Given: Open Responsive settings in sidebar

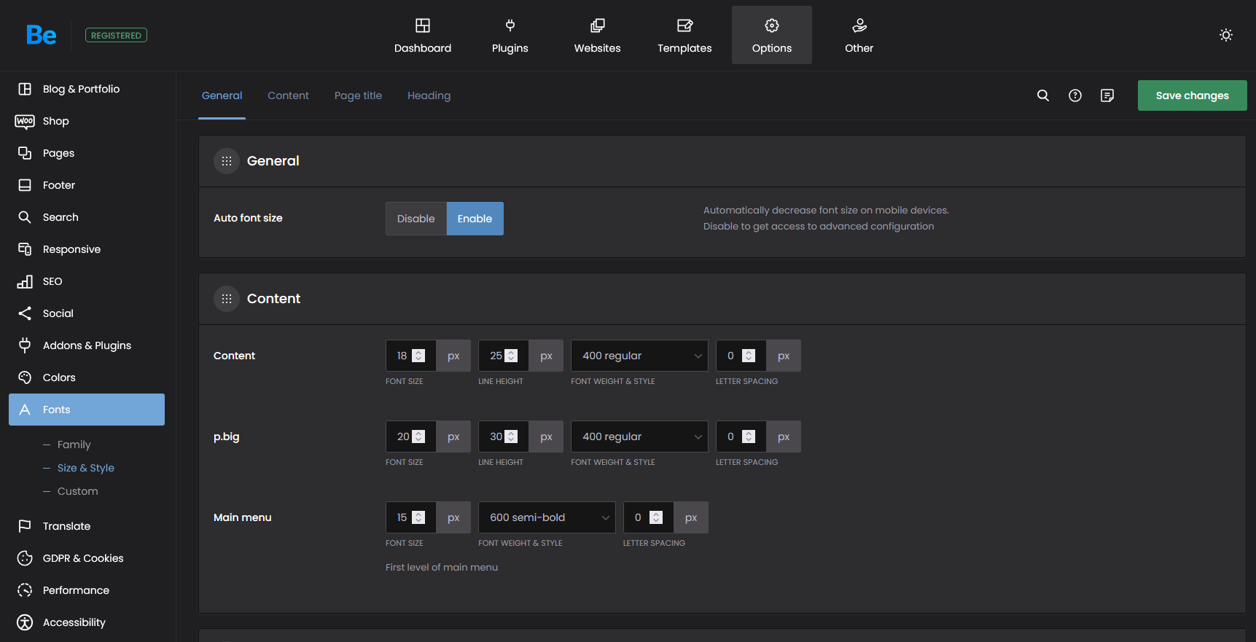Looking at the screenshot, I should [87, 249].
